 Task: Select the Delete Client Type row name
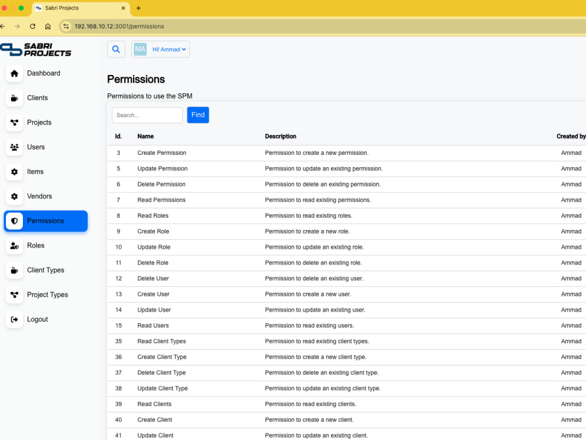162,373
